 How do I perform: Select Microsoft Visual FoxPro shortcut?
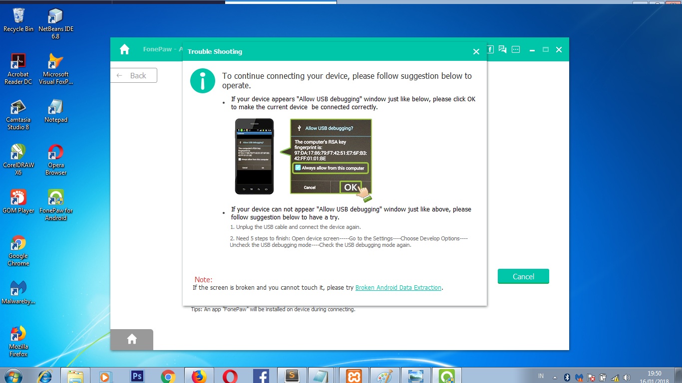click(55, 69)
